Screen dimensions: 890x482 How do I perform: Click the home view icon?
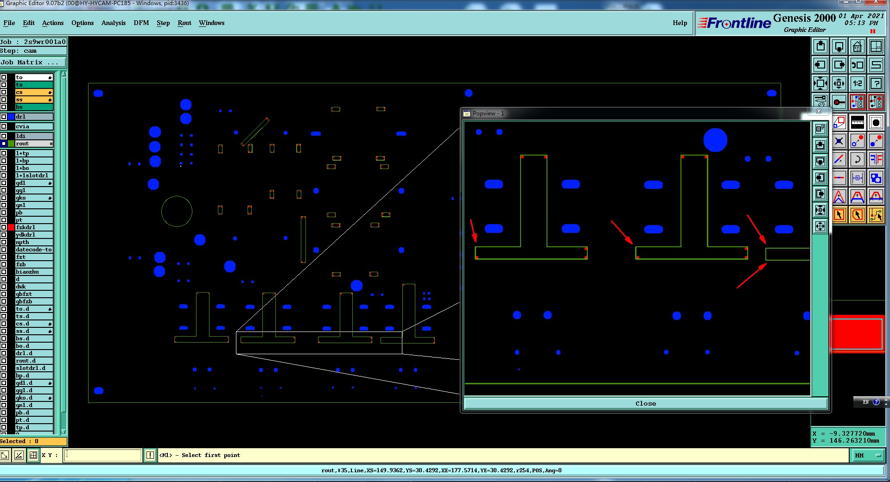[858, 46]
